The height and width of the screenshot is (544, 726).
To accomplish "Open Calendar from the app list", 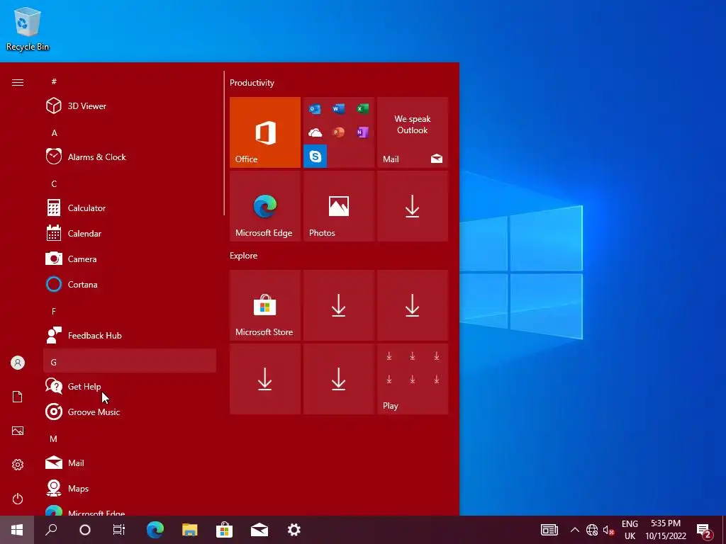I will coord(130,234).
